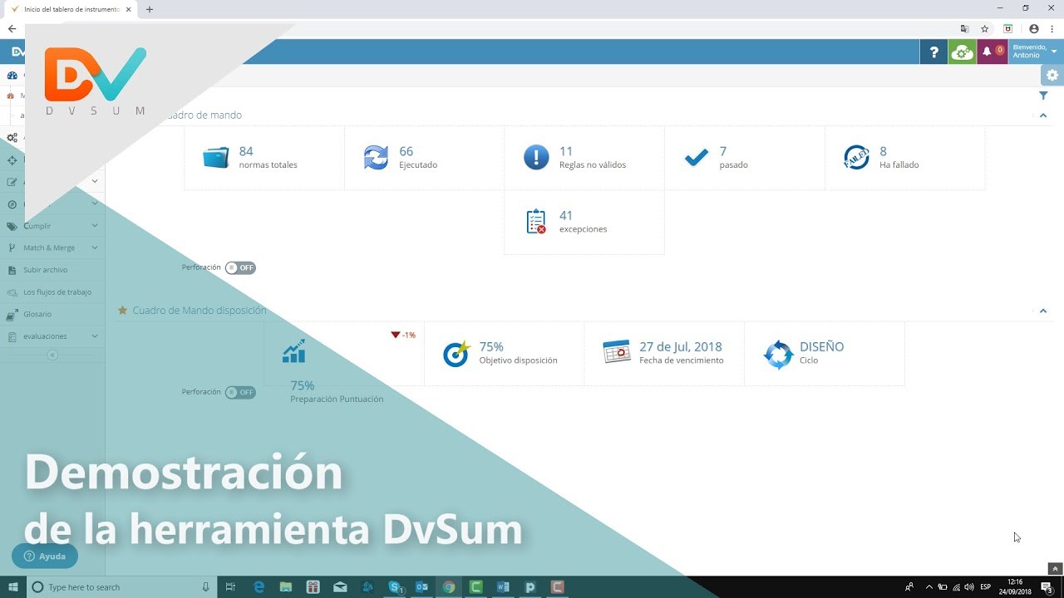The width and height of the screenshot is (1064, 598).
Task: Click the taskbar clock showing 12:16
Action: [x=1015, y=587]
